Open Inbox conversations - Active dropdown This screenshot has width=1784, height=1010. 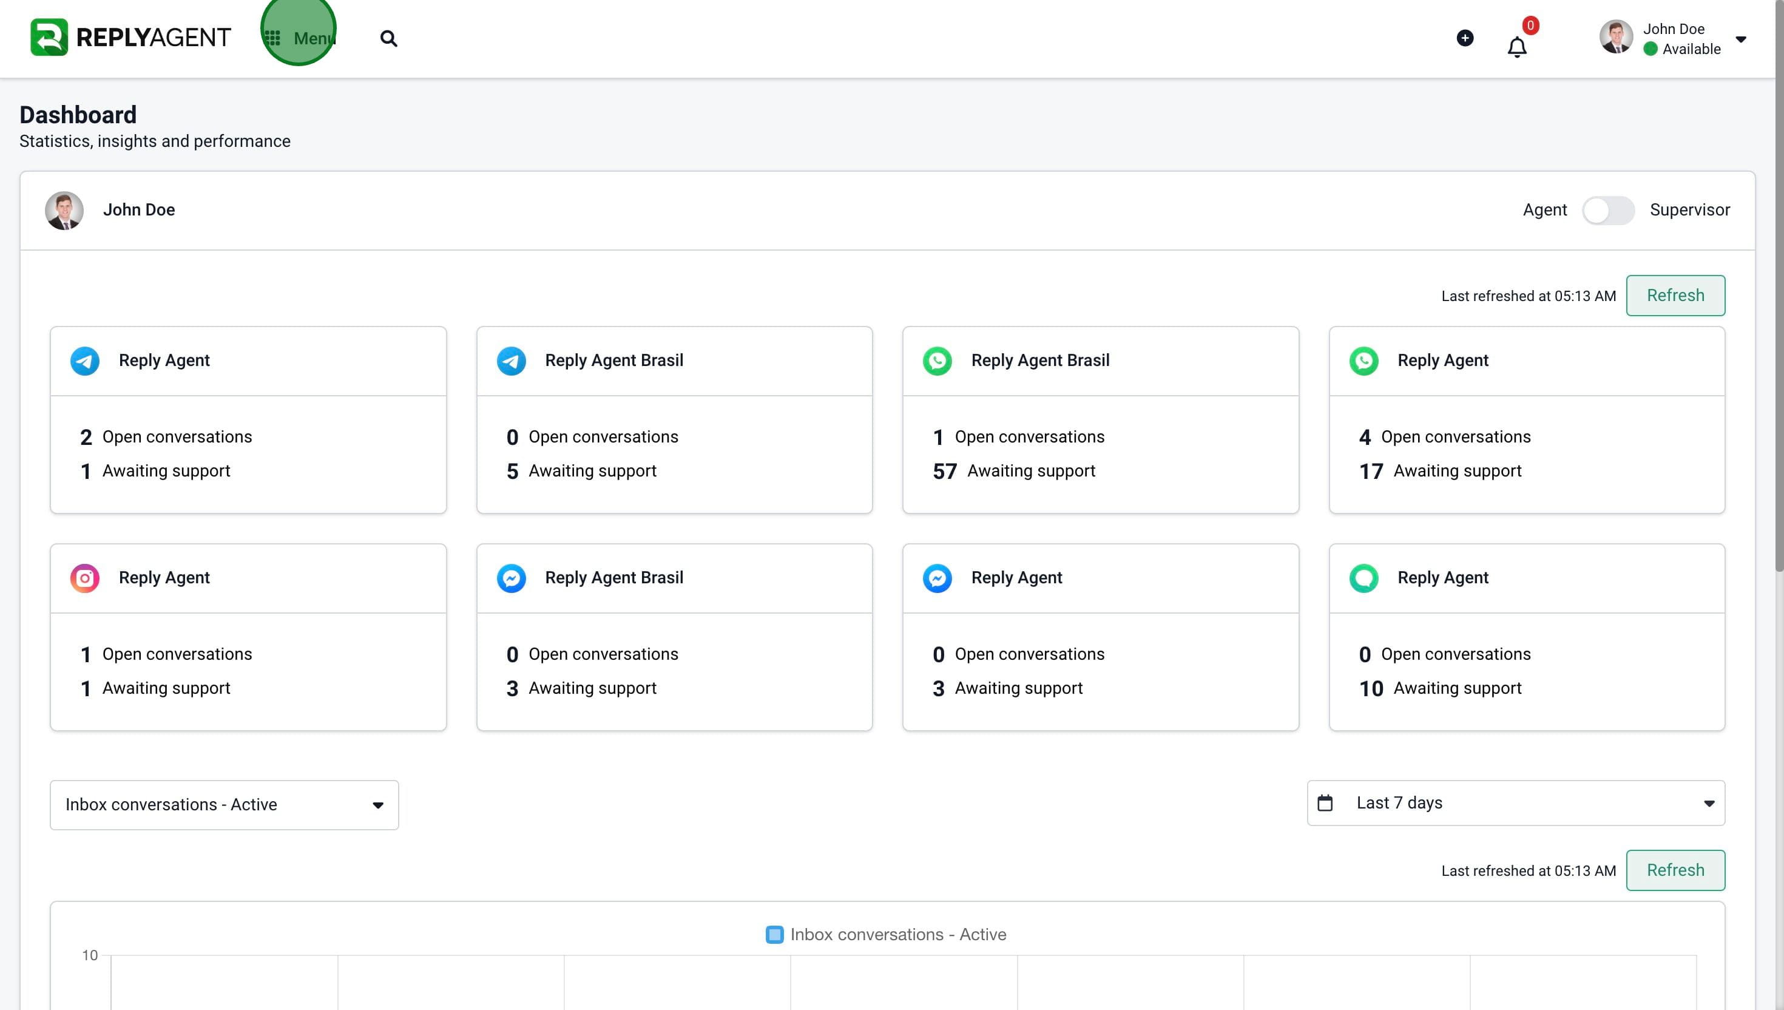224,805
